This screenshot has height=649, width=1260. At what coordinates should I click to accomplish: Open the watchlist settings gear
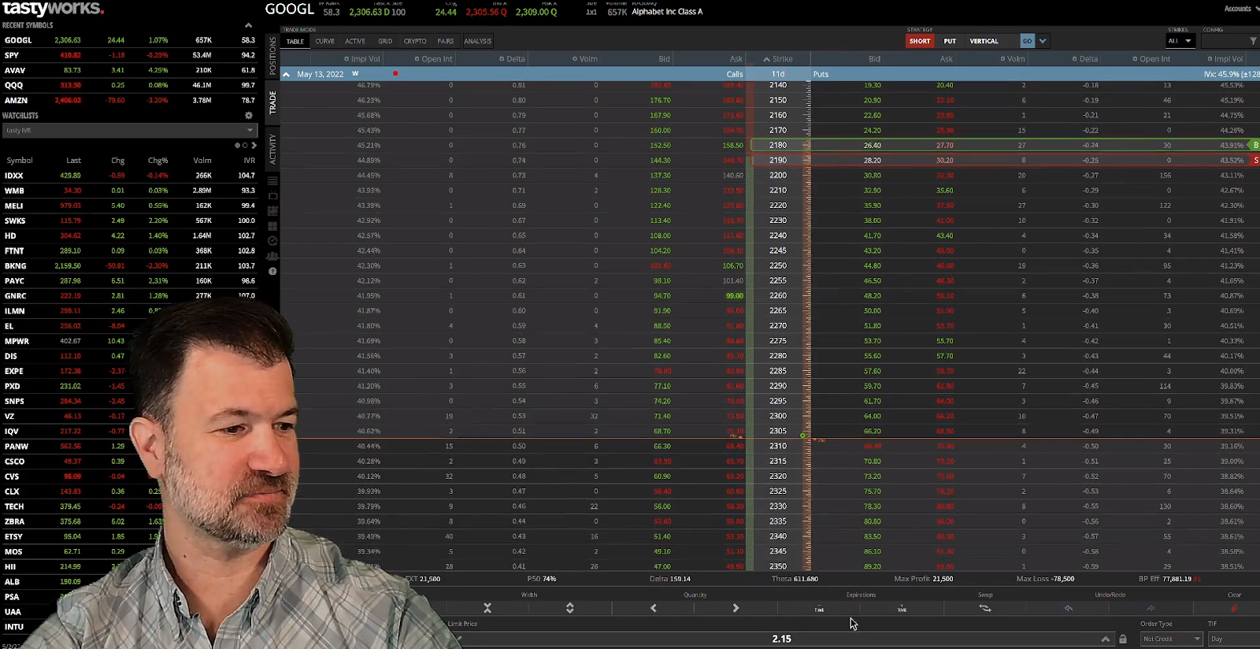click(x=249, y=115)
